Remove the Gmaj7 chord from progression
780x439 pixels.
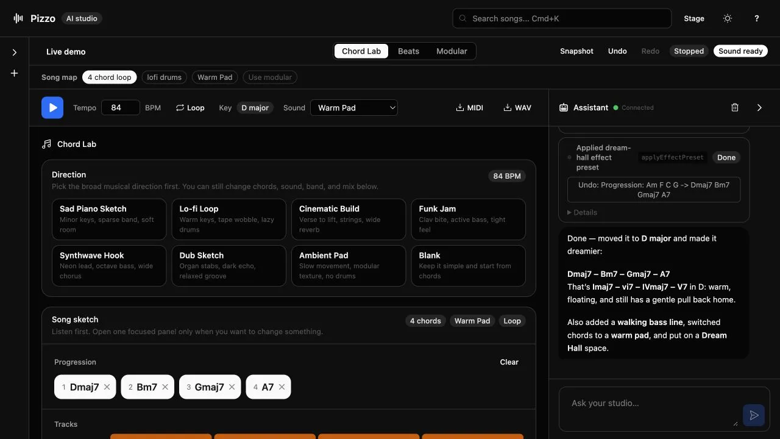click(232, 387)
